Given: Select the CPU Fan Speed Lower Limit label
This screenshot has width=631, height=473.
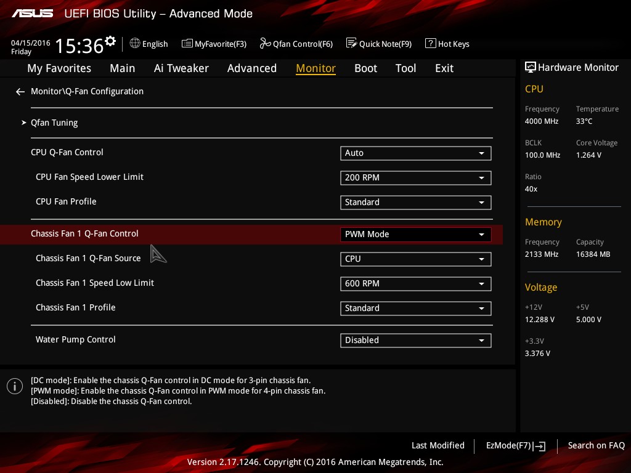Looking at the screenshot, I should tap(90, 177).
